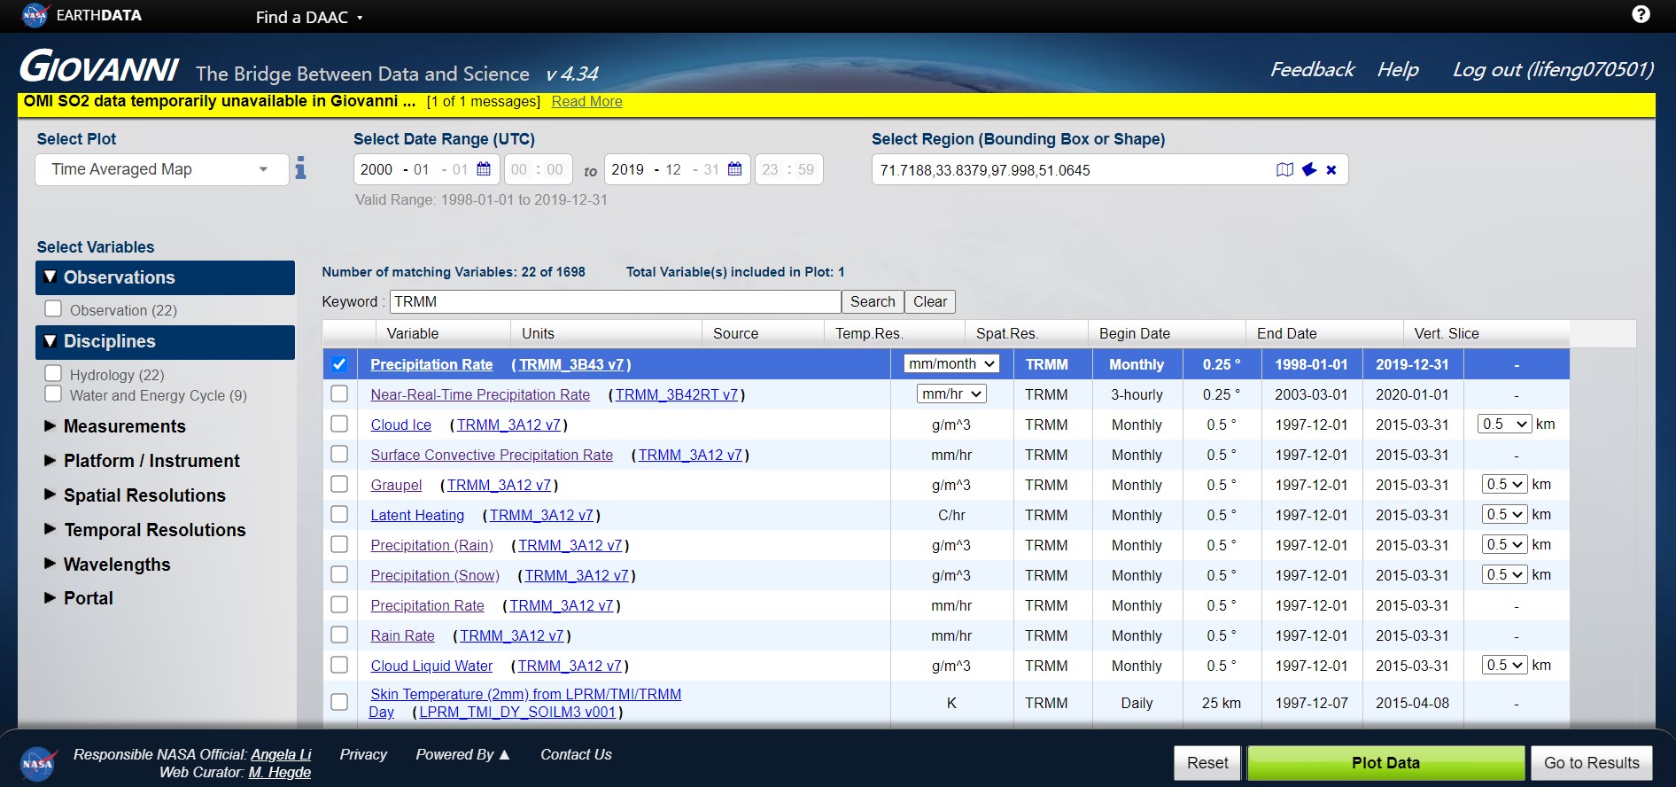Open the TRMM_3B42RT v7 dataset link
Viewport: 1676px width, 787px height.
677,394
